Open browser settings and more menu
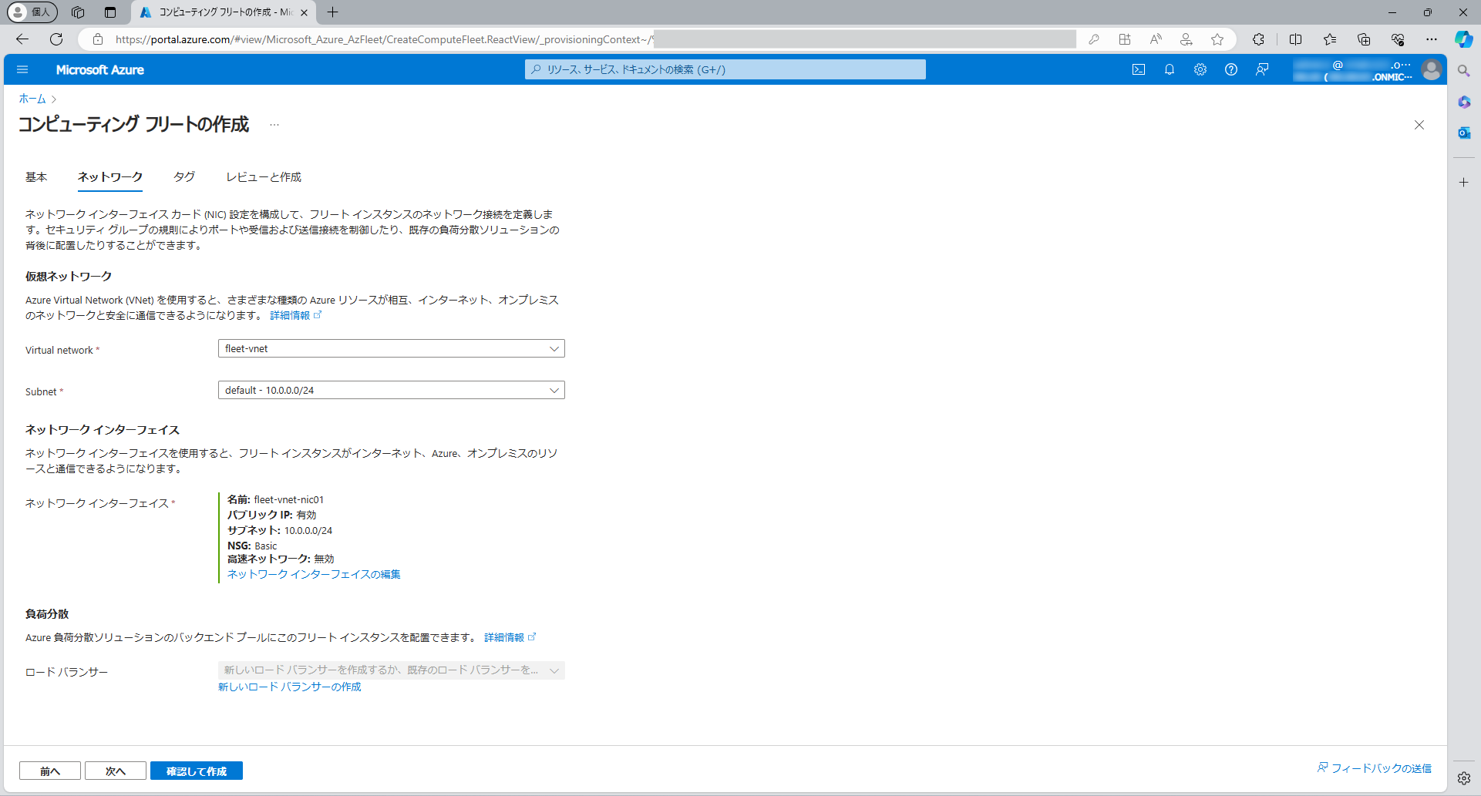The image size is (1481, 796). [x=1432, y=39]
